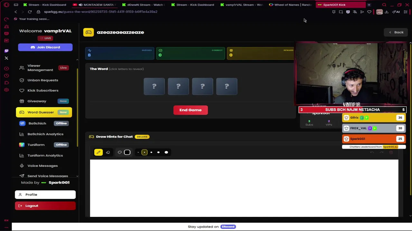The height and width of the screenshot is (231, 412).
Task: Click the browser heart bookmark icon
Action: click(369, 12)
